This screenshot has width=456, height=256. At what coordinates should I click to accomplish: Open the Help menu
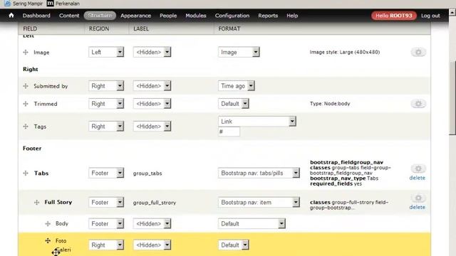(x=292, y=16)
